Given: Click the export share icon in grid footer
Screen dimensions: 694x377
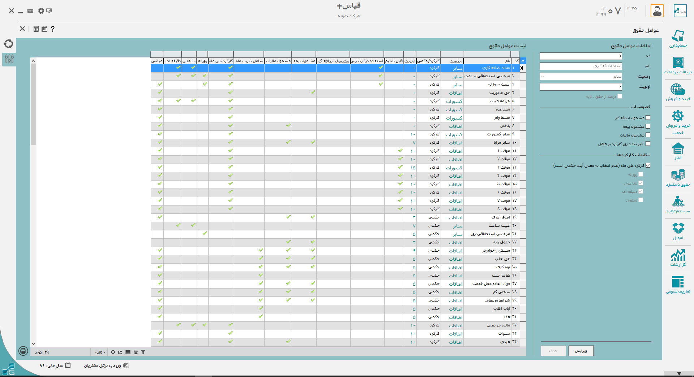Looking at the screenshot, I should point(120,352).
